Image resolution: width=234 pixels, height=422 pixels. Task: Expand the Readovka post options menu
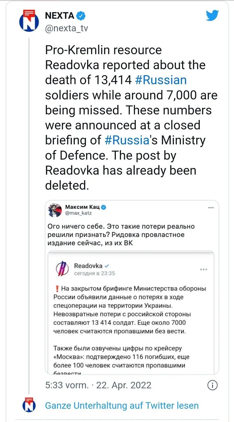pos(204,269)
